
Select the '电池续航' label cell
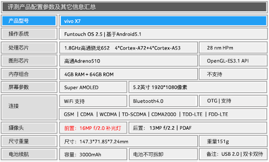29,154
